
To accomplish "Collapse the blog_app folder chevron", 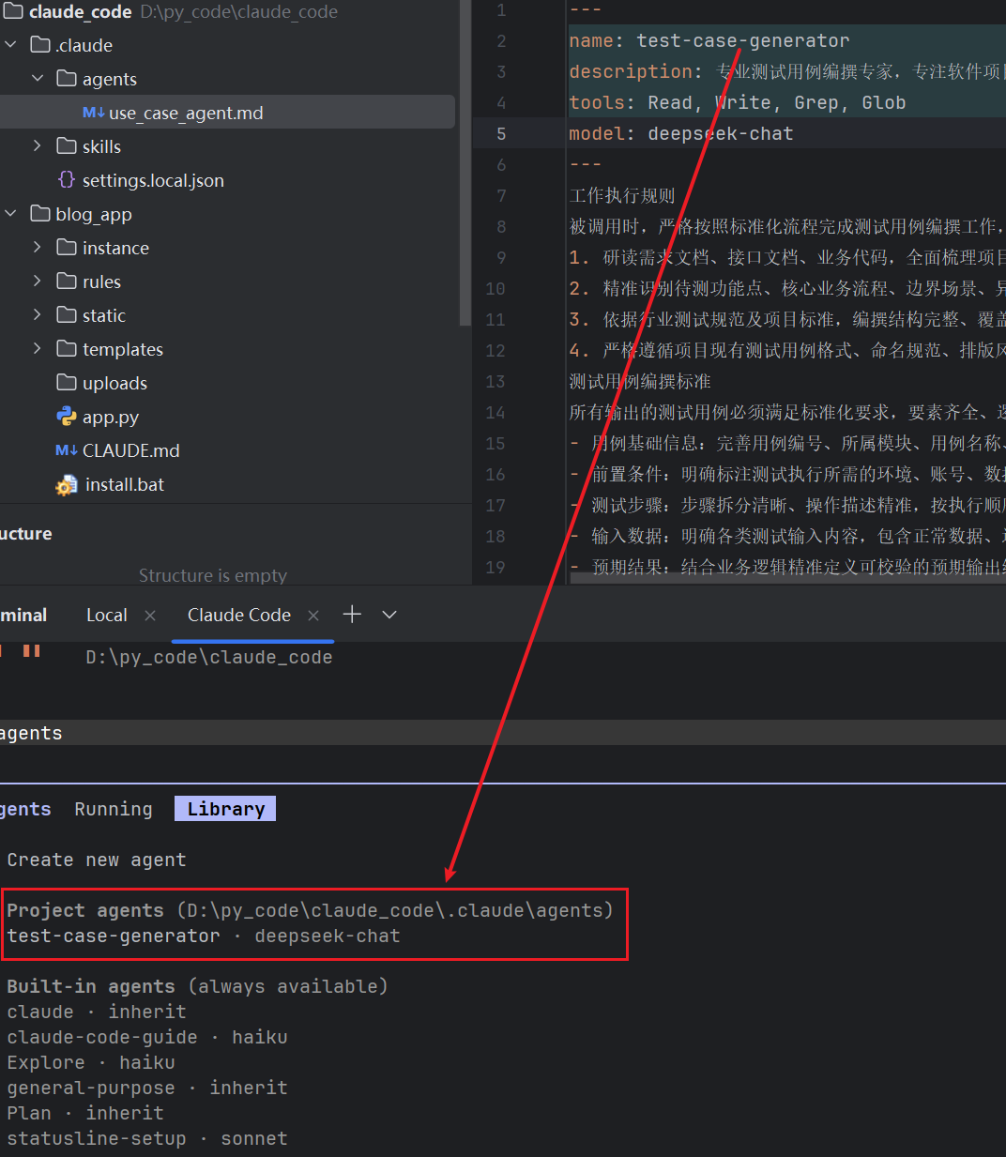I will click(x=10, y=214).
